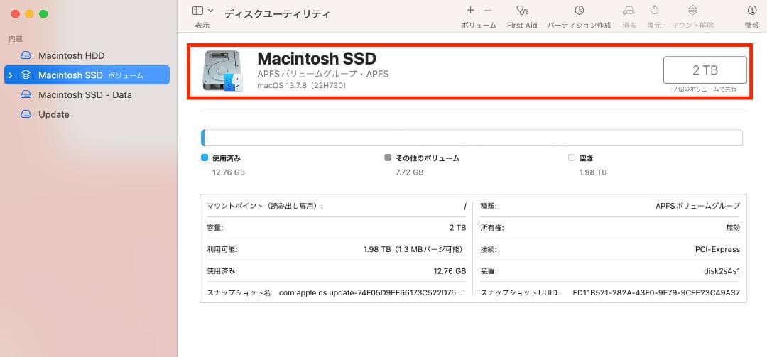This screenshot has height=357, width=767.
Task: Click the gray その他のボリューム legend swatch
Action: 388,158
